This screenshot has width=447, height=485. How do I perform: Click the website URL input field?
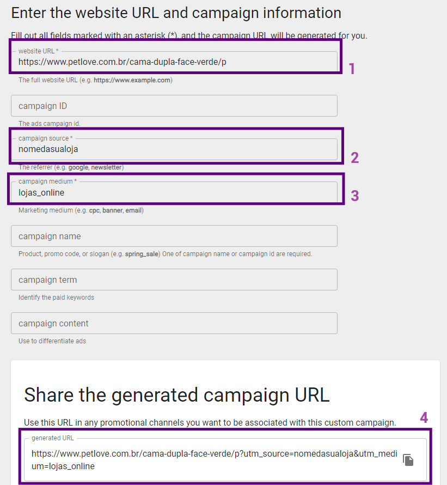pyautogui.click(x=174, y=62)
